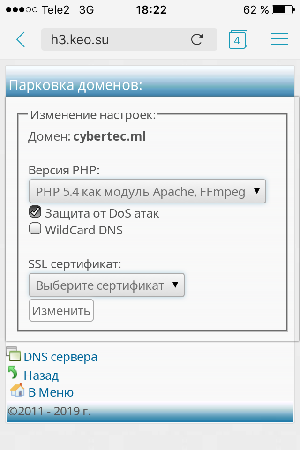Open the browser hamburger menu
Image resolution: width=300 pixels, height=450 pixels.
point(279,39)
